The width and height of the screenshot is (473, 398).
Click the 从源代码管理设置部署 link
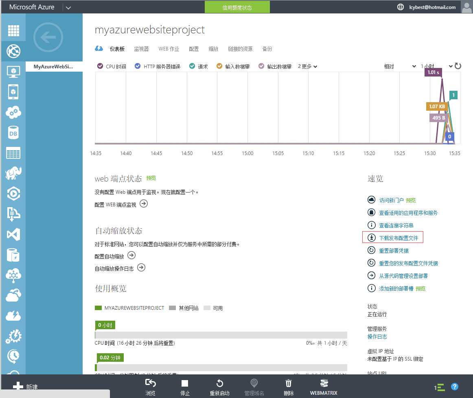click(x=403, y=276)
